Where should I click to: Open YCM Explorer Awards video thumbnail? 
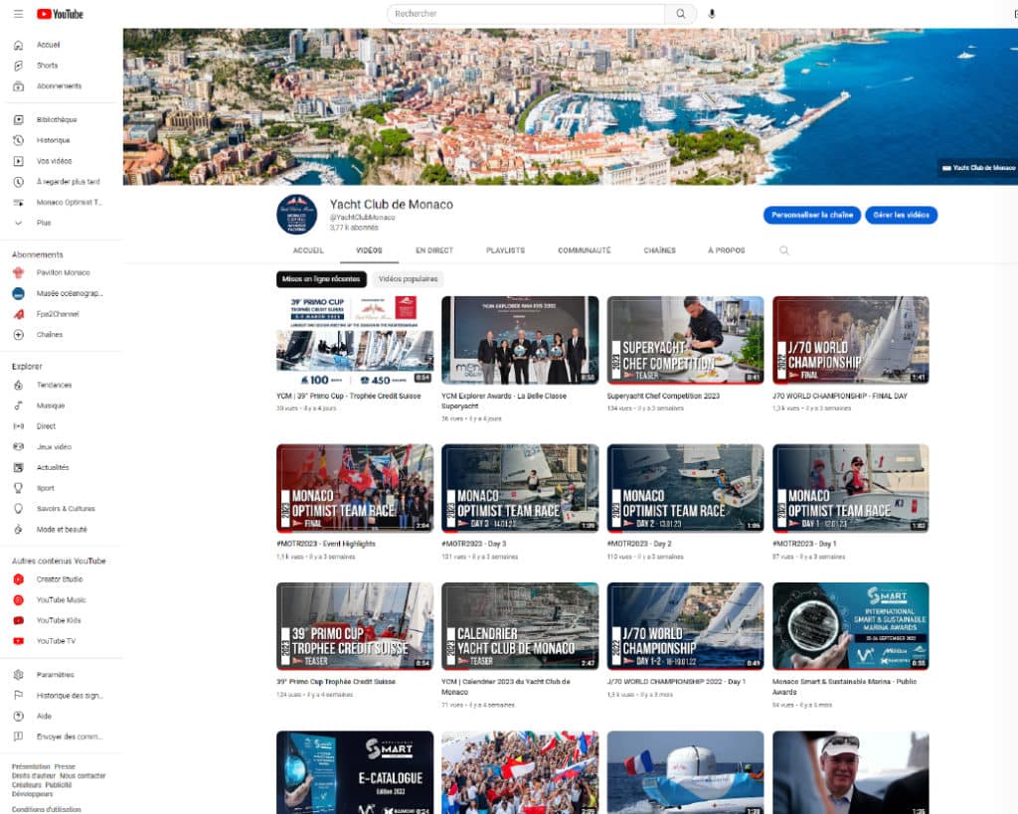(x=520, y=341)
